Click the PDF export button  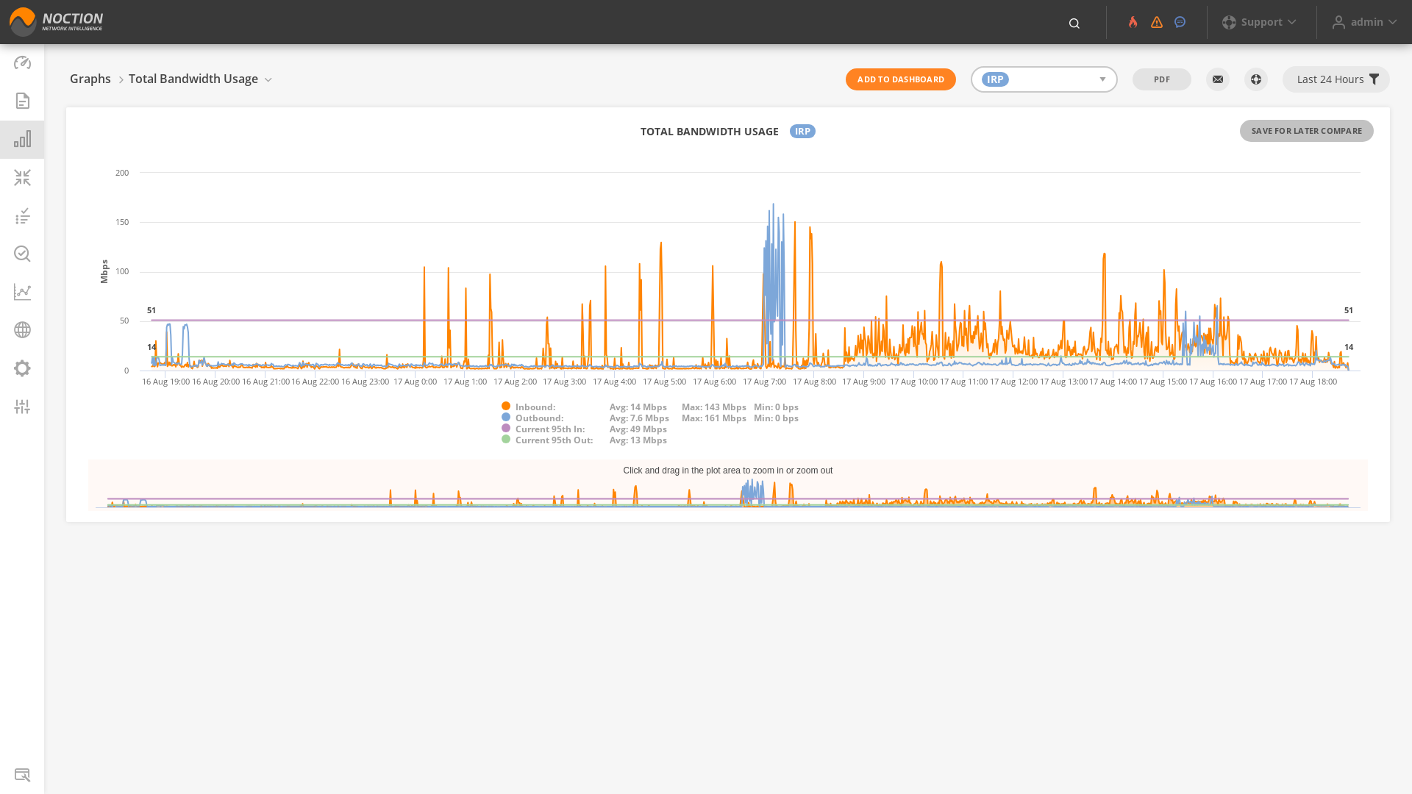pyautogui.click(x=1162, y=79)
